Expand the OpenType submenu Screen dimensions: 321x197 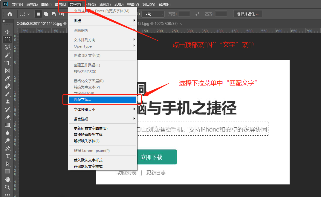pos(103,46)
